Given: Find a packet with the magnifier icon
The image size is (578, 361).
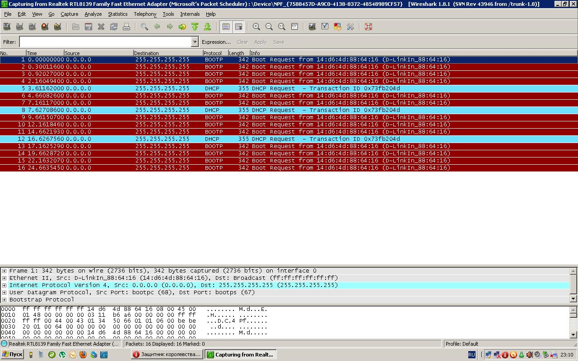Looking at the screenshot, I should click(x=144, y=27).
